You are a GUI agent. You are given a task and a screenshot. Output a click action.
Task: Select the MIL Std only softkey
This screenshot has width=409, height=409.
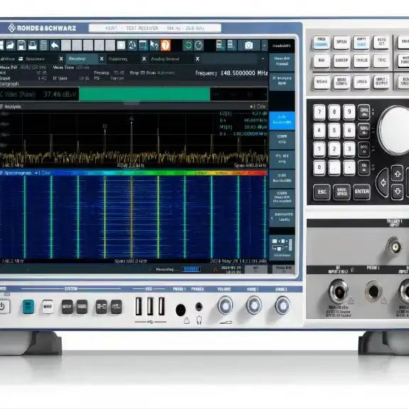point(282,159)
